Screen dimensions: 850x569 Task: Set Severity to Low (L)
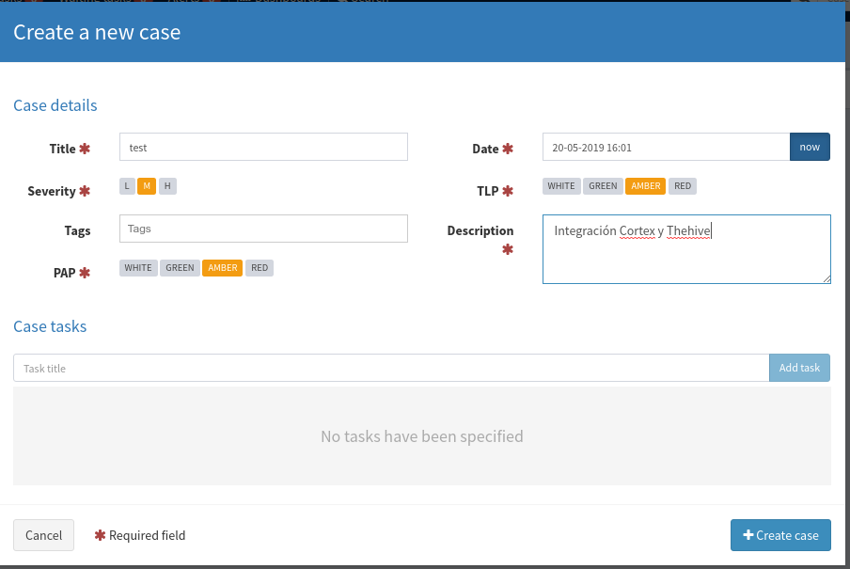pos(126,185)
